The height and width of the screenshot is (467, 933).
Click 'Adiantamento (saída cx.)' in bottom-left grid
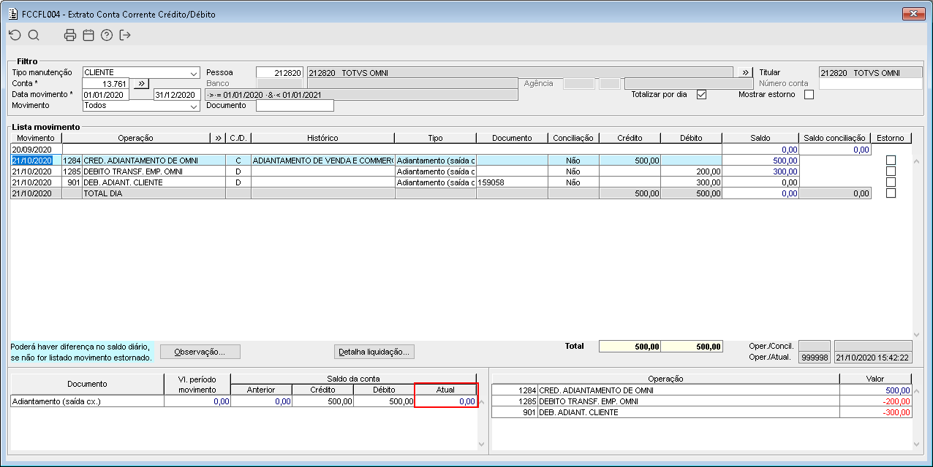point(87,401)
